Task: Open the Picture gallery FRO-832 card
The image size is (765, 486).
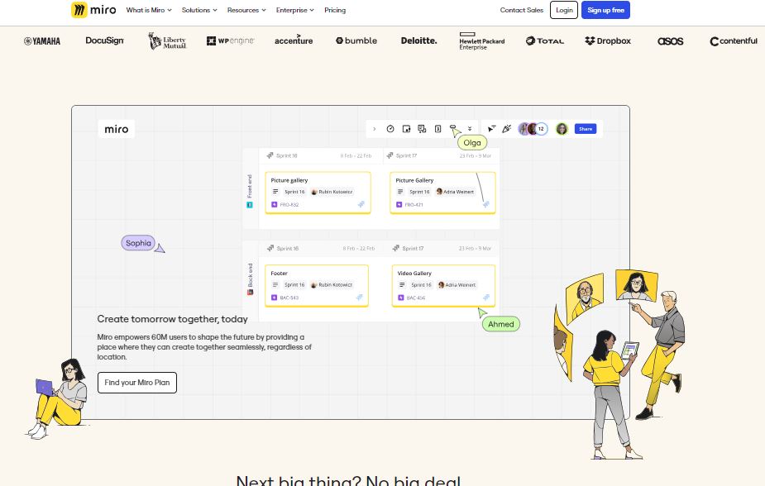Action: pyautogui.click(x=318, y=193)
